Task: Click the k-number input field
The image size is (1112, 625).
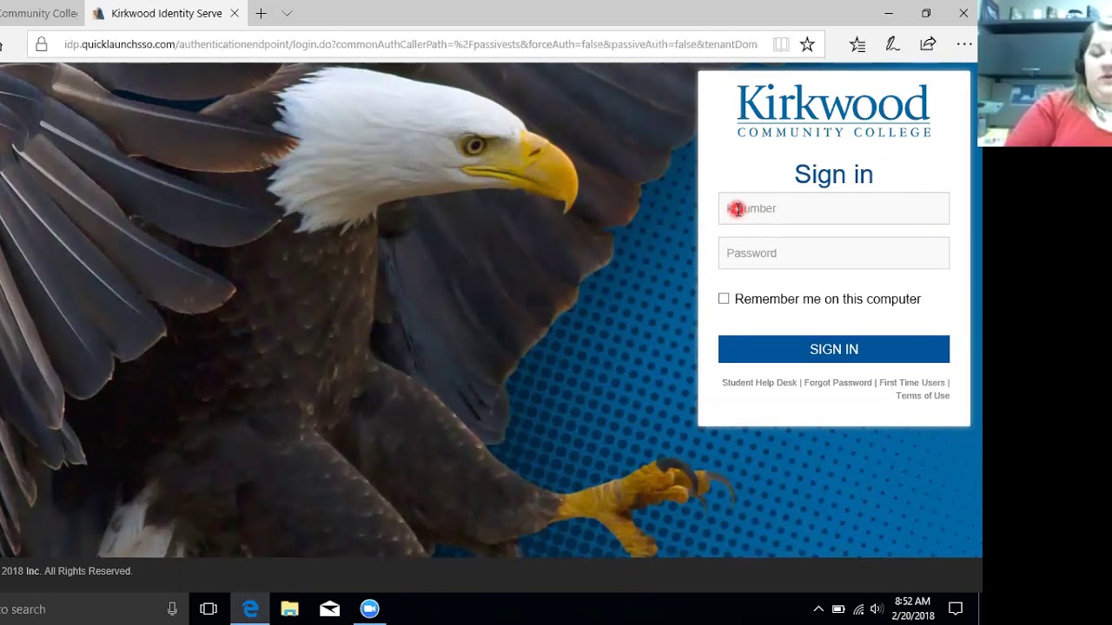Action: pos(833,208)
